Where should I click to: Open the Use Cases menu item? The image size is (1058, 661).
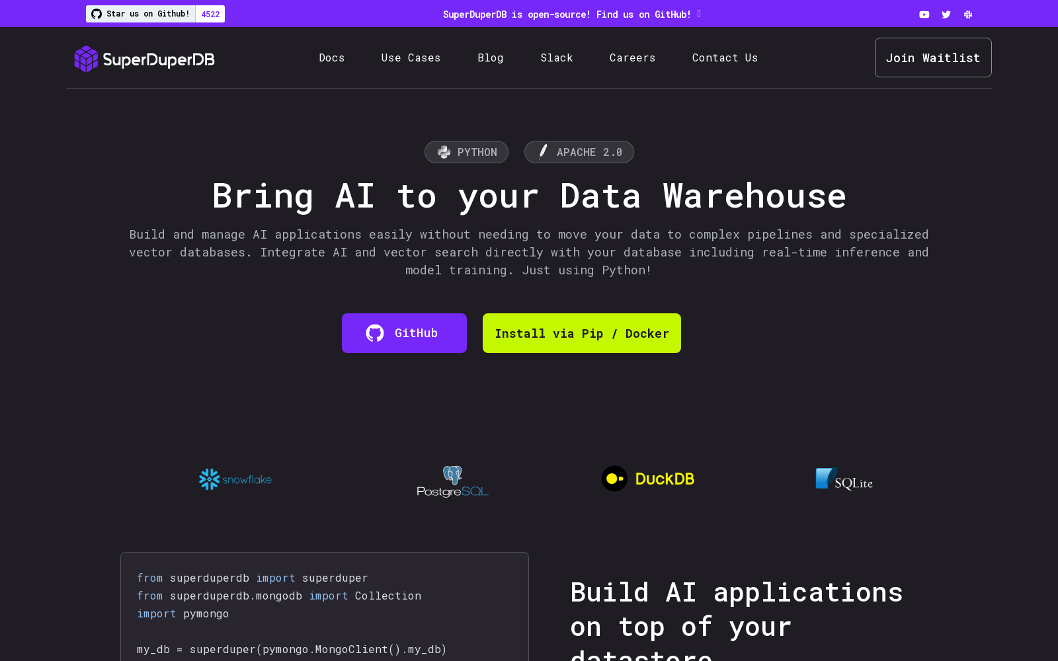(x=411, y=58)
